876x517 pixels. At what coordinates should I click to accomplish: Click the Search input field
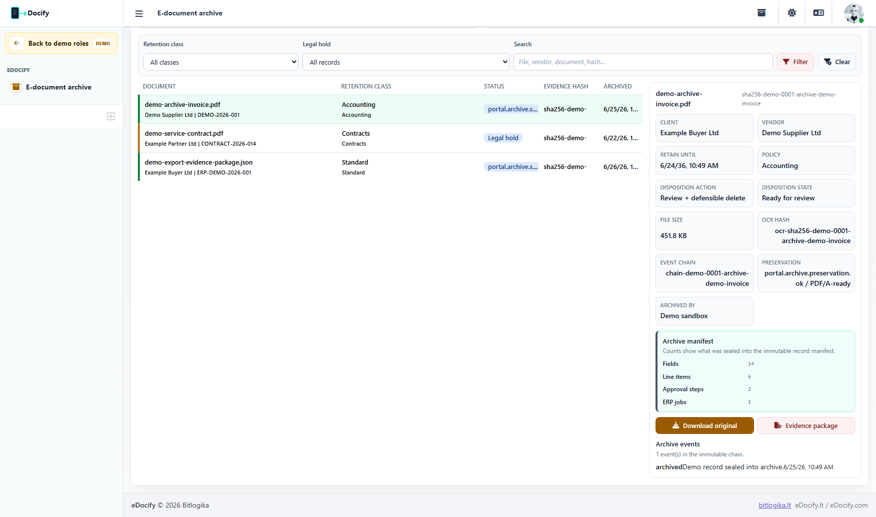pos(643,62)
